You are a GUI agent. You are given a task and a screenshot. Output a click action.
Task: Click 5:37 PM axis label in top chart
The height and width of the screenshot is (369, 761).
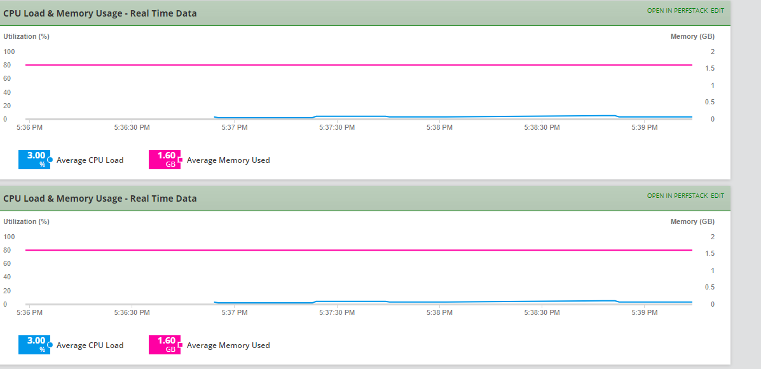click(x=235, y=127)
